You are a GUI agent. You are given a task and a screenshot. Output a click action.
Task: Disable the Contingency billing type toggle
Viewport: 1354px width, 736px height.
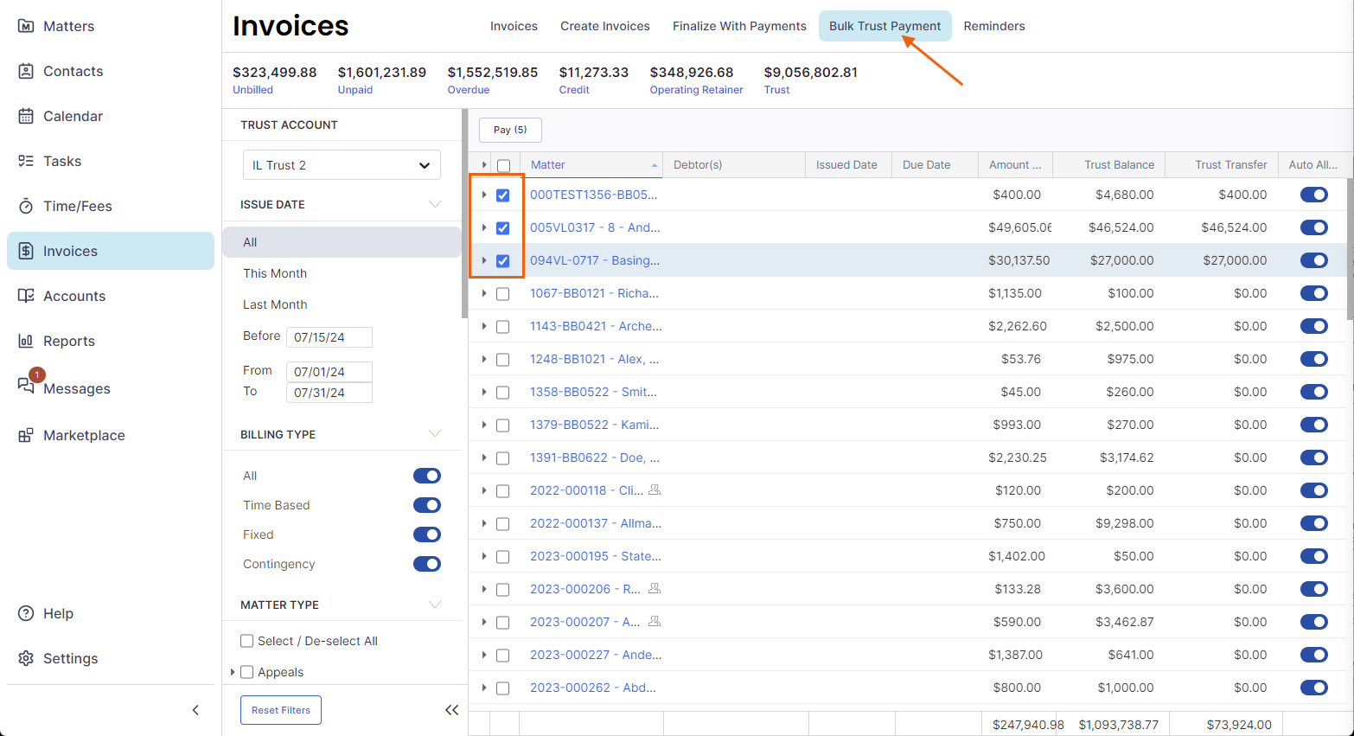[427, 564]
